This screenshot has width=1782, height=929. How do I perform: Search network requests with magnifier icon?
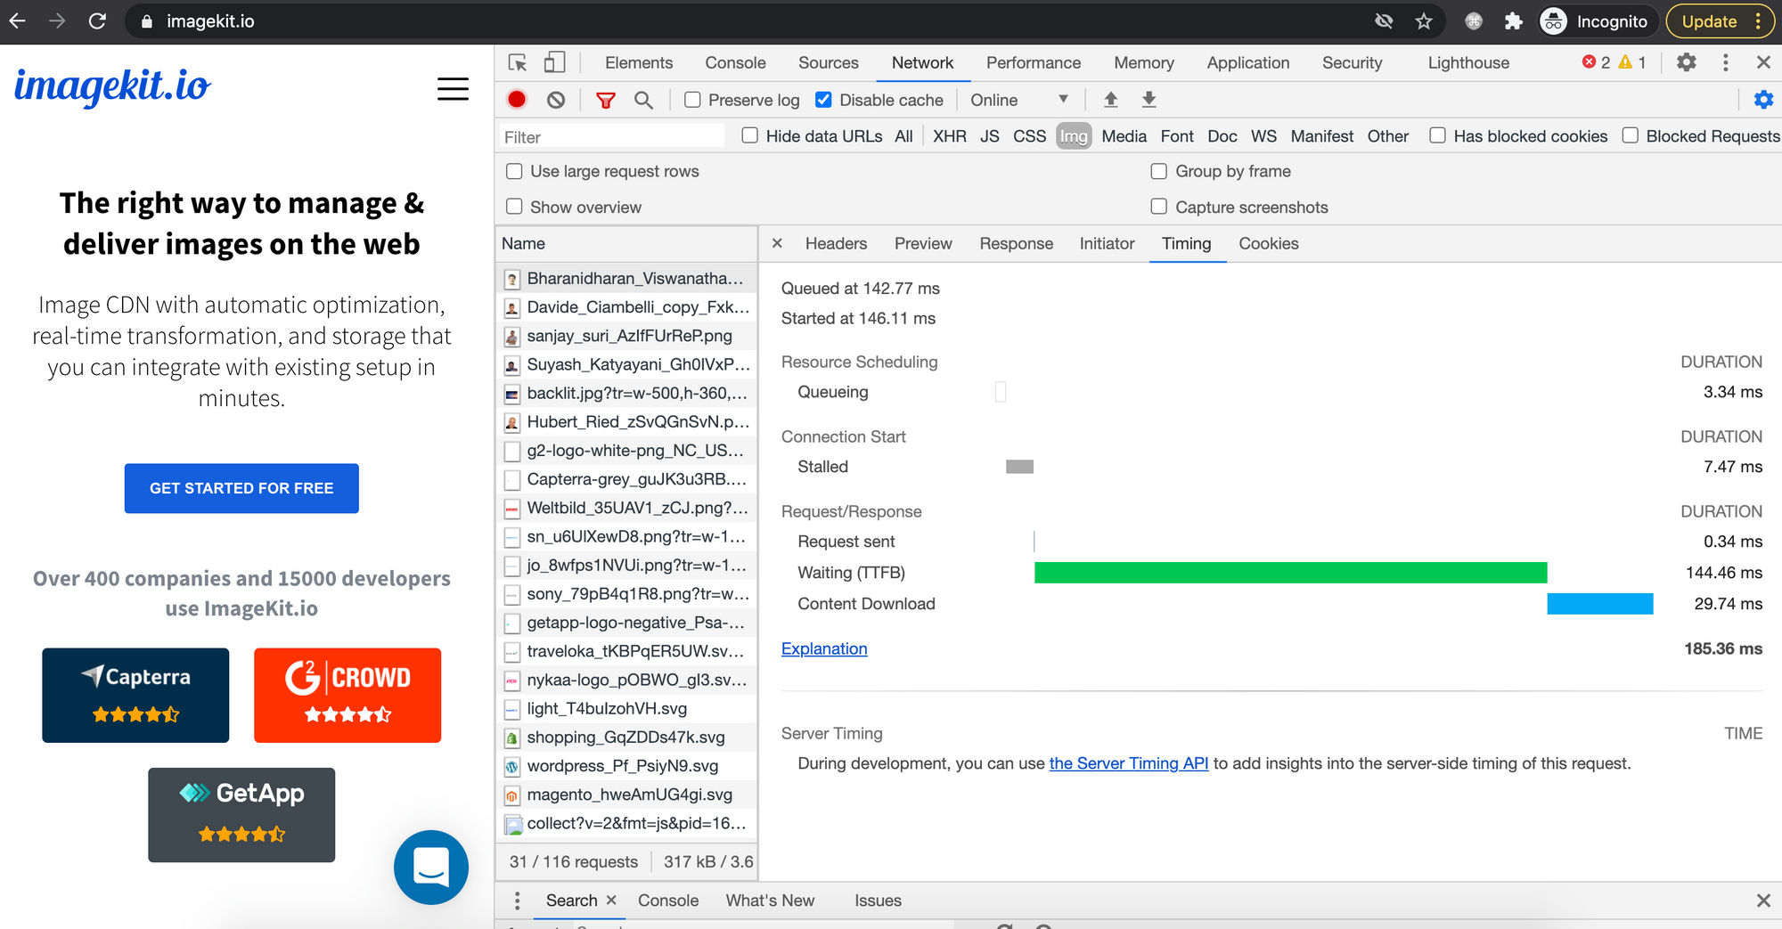(644, 100)
